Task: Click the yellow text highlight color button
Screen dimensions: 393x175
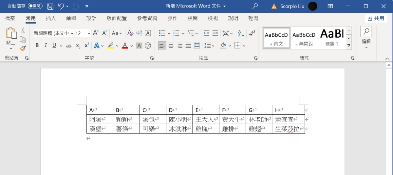Action: tap(110, 46)
